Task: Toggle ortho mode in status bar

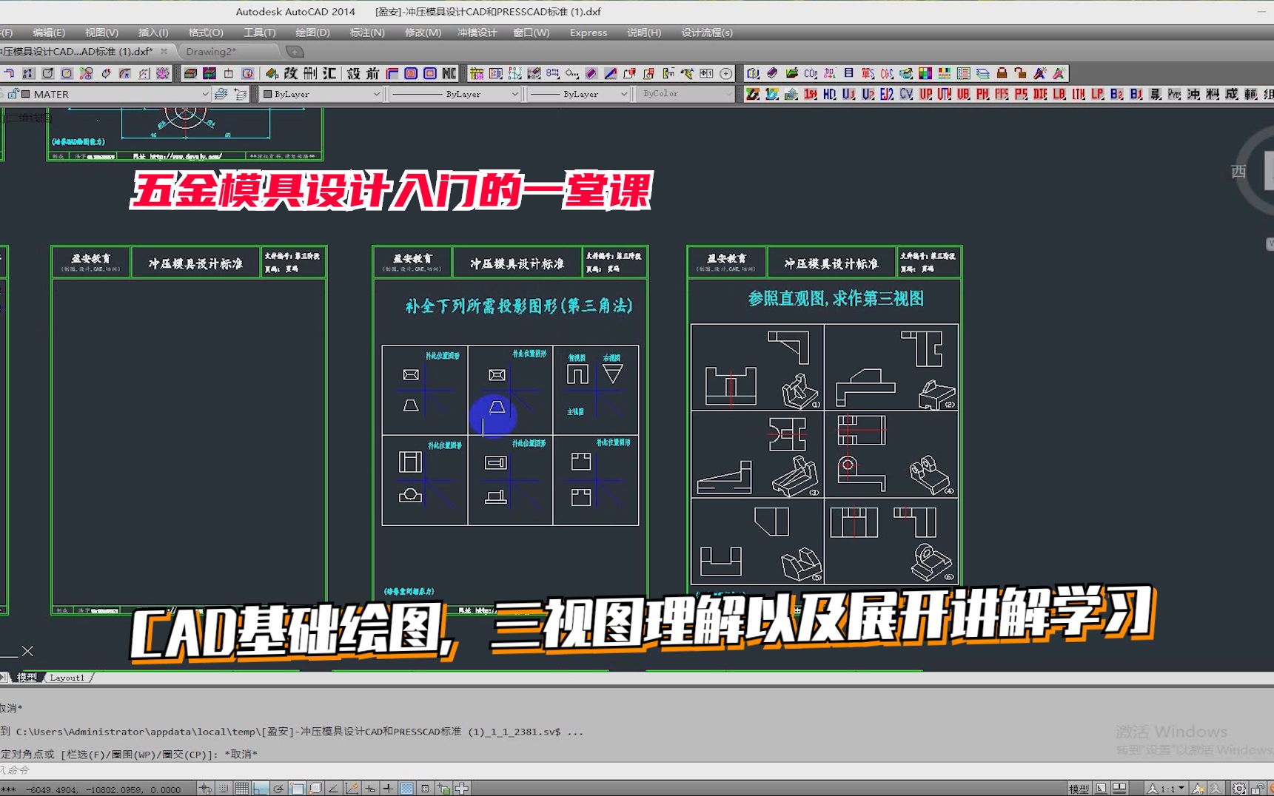Action: point(261,789)
